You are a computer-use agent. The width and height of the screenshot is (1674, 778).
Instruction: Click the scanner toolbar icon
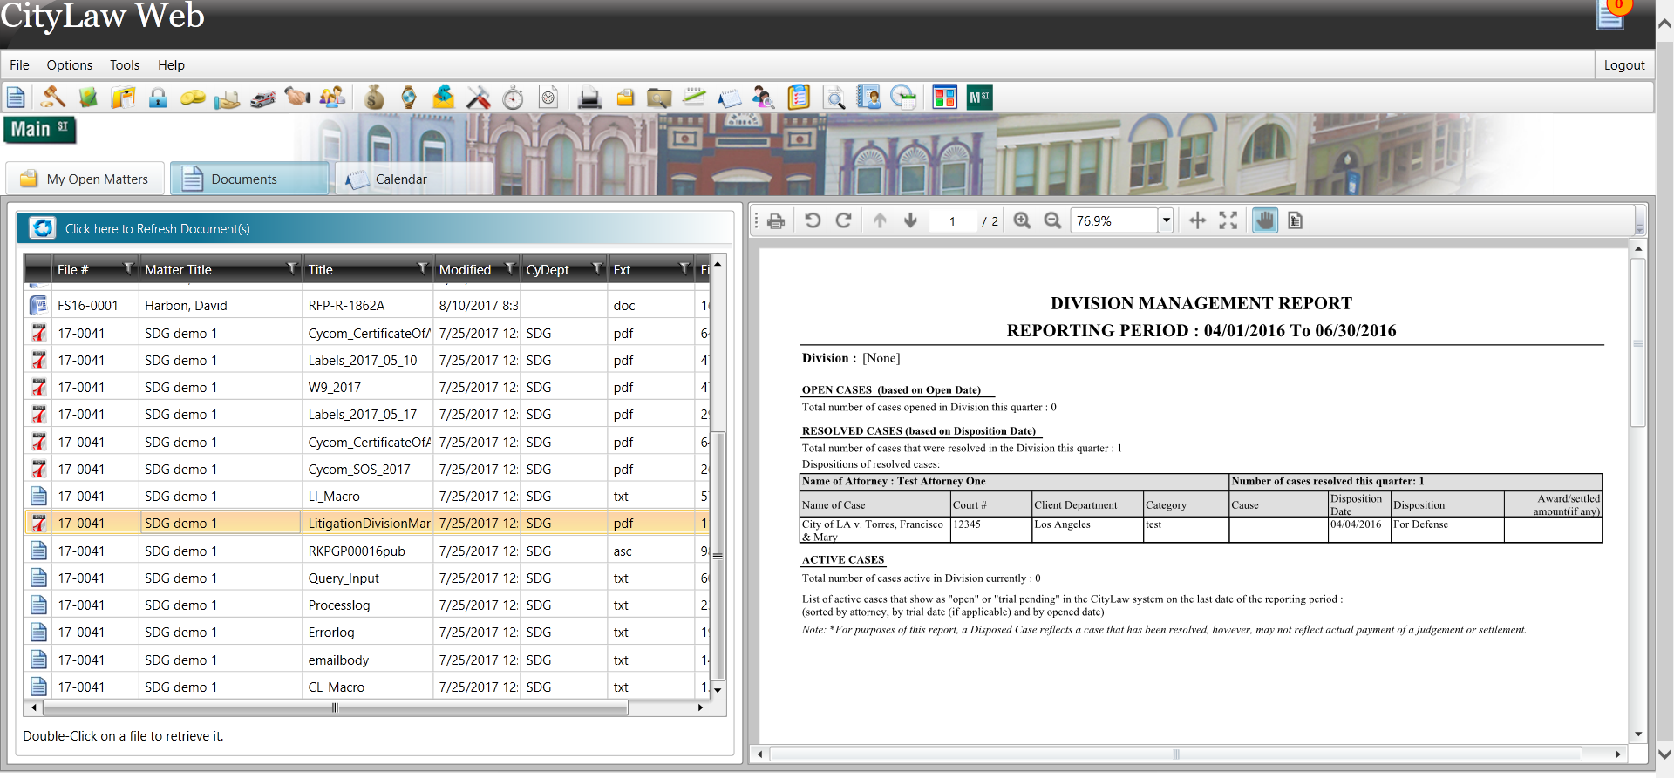click(589, 98)
